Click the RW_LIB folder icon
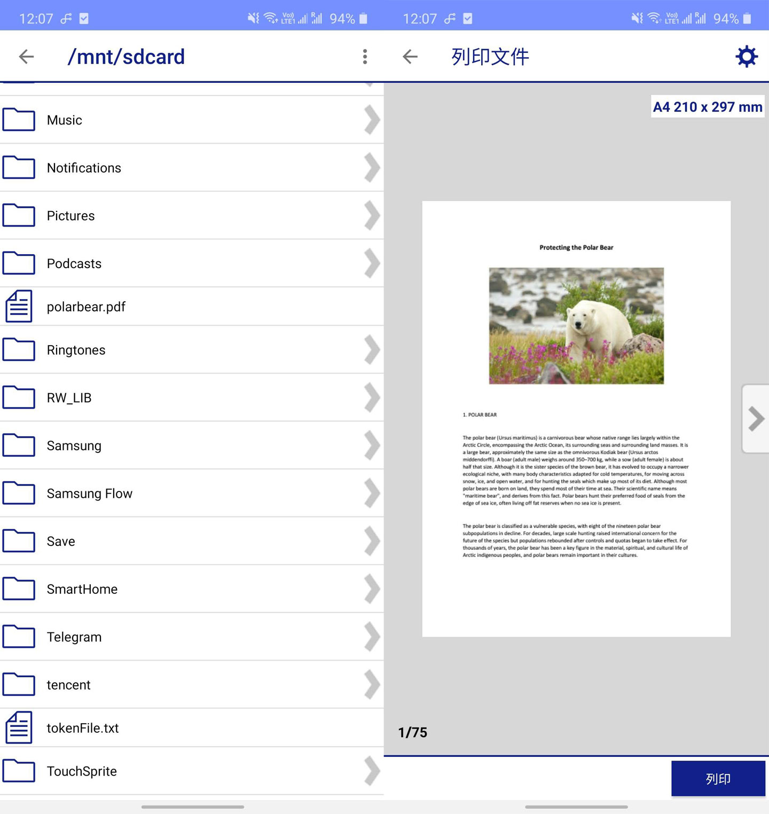 click(x=19, y=397)
